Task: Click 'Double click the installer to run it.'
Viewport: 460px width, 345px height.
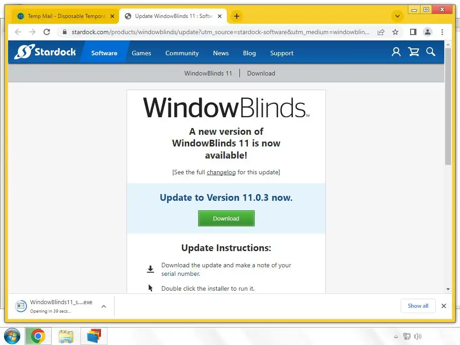Action: 208,288
